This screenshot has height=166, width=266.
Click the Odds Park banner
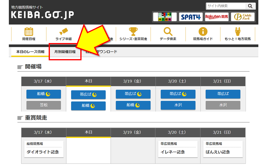pyautogui.click(x=243, y=17)
